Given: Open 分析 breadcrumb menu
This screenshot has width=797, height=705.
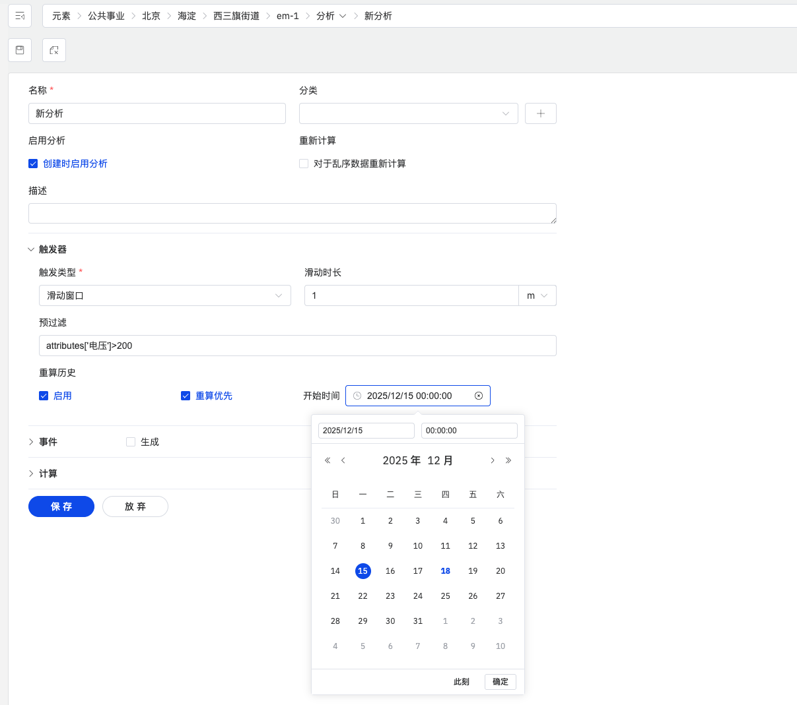Looking at the screenshot, I should 331,16.
